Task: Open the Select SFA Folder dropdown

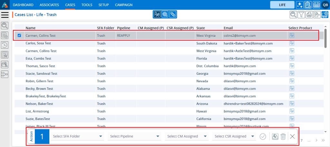Action: 77,136
